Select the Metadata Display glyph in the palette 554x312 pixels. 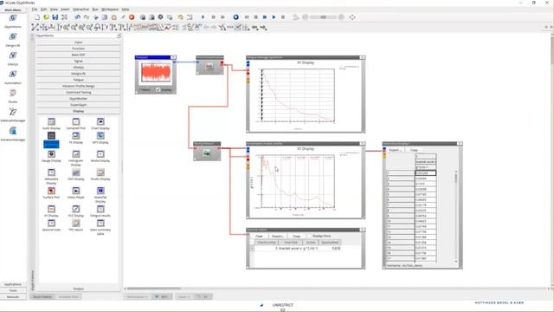click(51, 176)
